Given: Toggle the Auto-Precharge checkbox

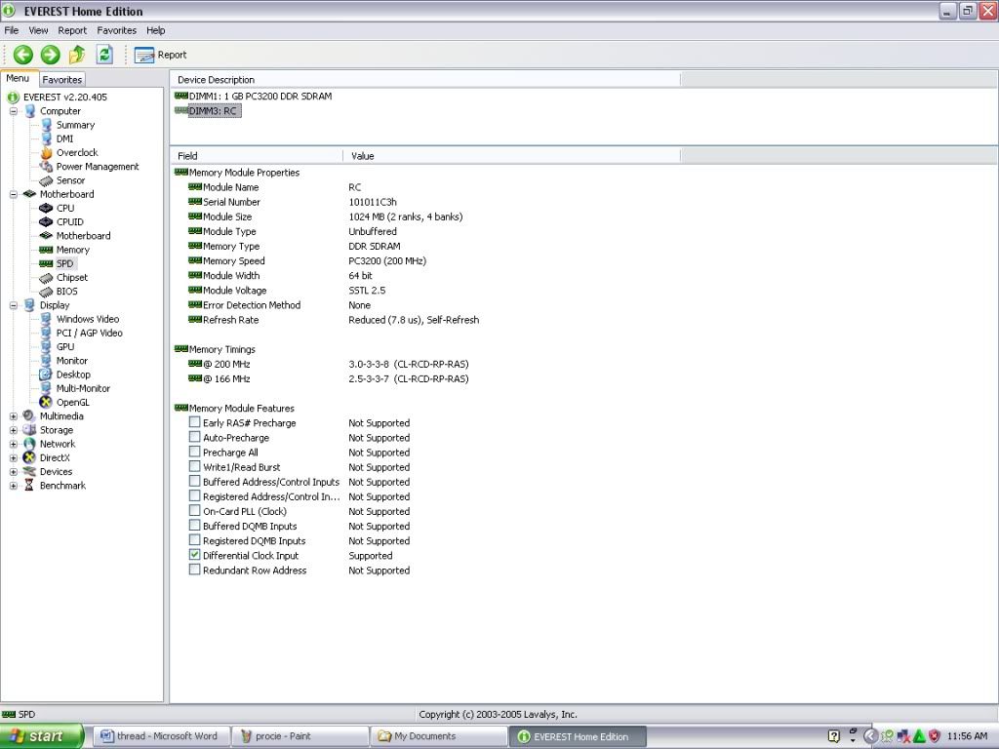Looking at the screenshot, I should (x=194, y=437).
